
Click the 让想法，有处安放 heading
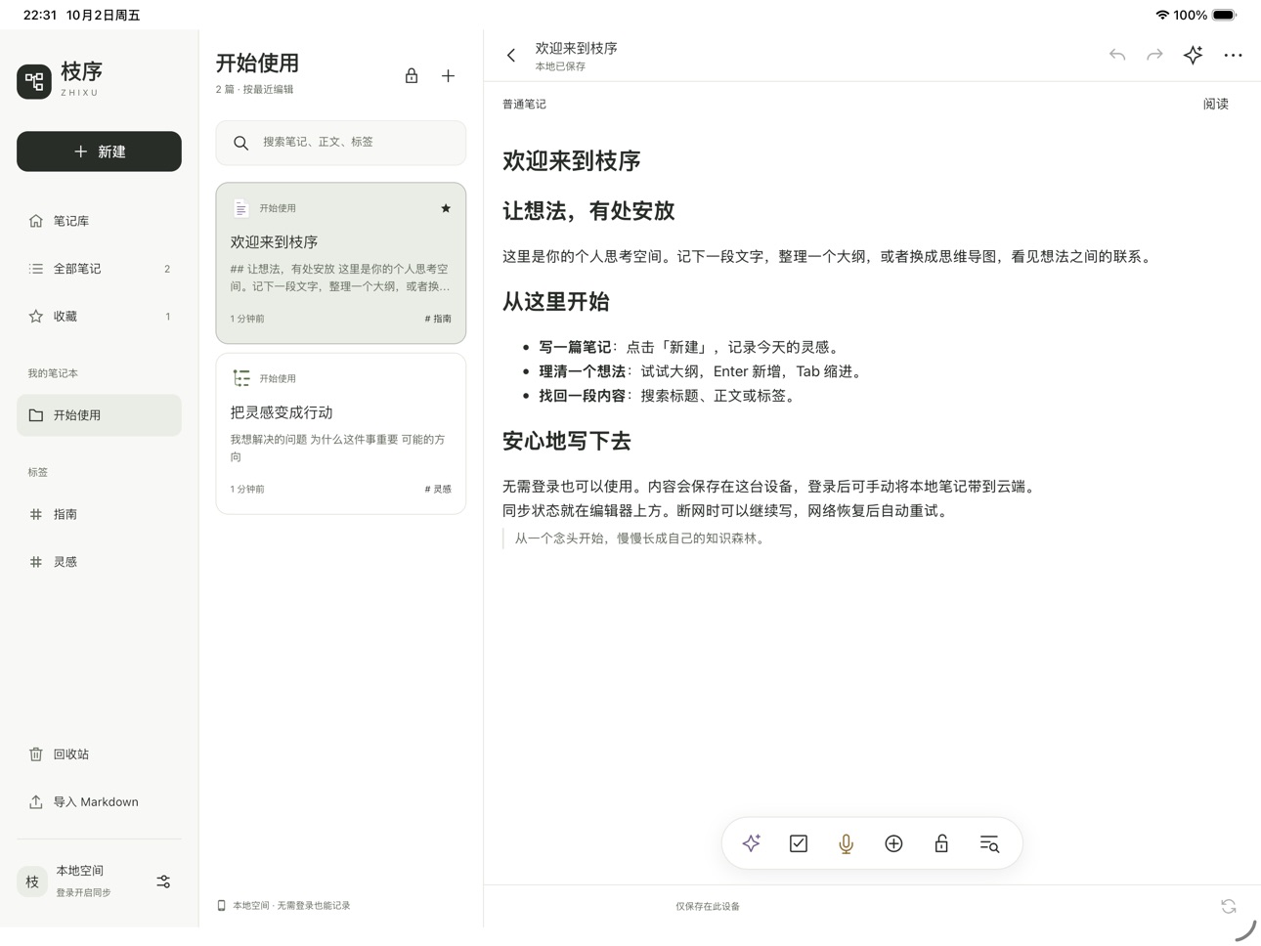coord(588,211)
